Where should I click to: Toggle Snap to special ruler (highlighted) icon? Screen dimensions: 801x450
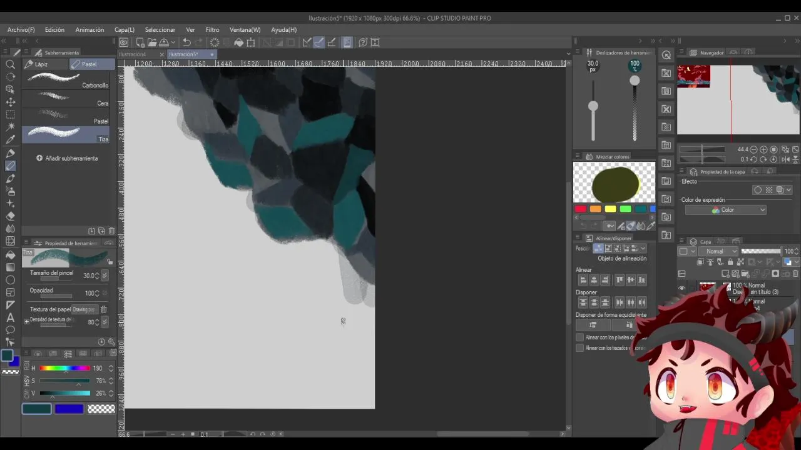pyautogui.click(x=319, y=42)
